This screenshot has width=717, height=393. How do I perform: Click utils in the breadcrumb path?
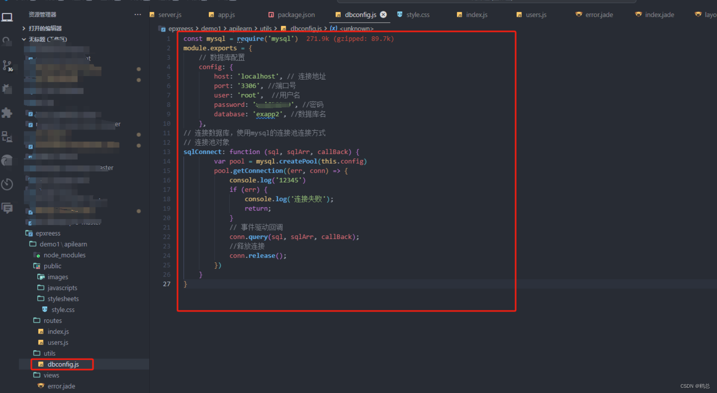[266, 29]
